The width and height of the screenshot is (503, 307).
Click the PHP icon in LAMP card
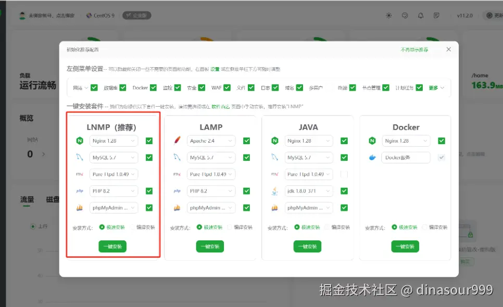coord(177,191)
